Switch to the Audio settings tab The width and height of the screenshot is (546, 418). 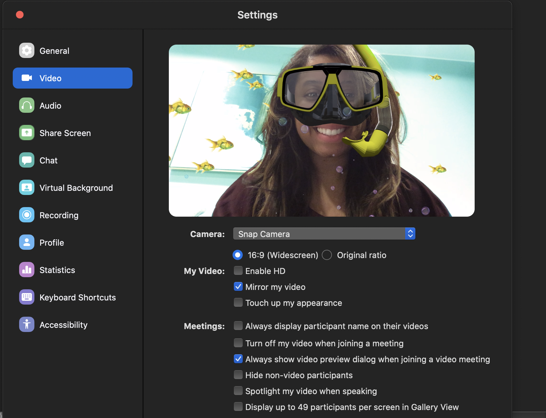[73, 105]
